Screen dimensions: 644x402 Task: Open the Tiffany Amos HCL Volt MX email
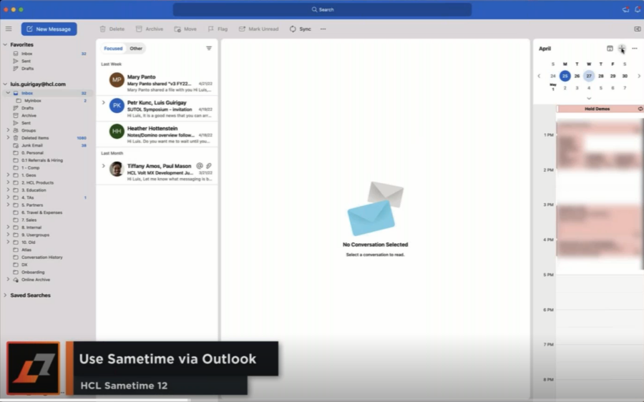157,172
